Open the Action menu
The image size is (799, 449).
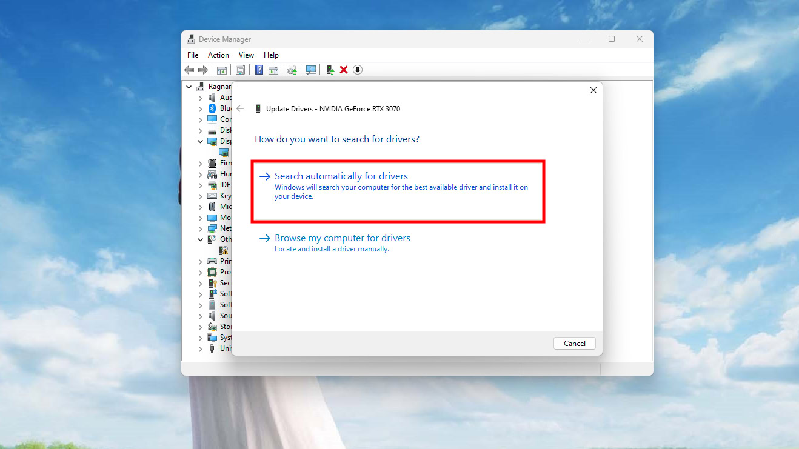[218, 55]
